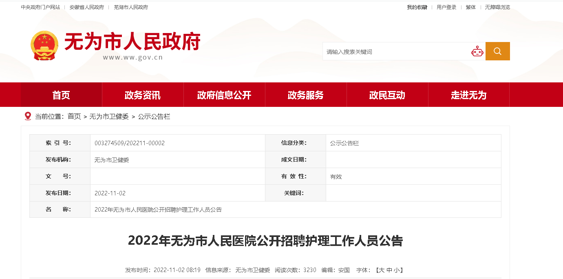Image resolution: width=563 pixels, height=279 pixels.
Task: Open 安徽省人民政府 link
Action: pyautogui.click(x=86, y=7)
